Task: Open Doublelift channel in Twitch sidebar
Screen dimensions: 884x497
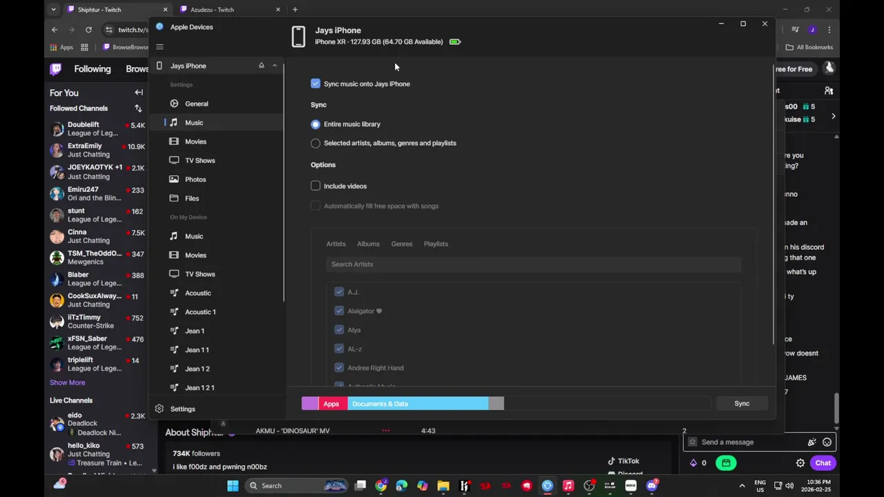Action: click(x=97, y=129)
